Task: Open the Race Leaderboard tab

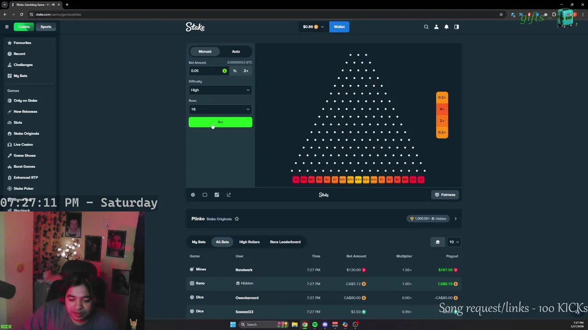Action: click(285, 242)
